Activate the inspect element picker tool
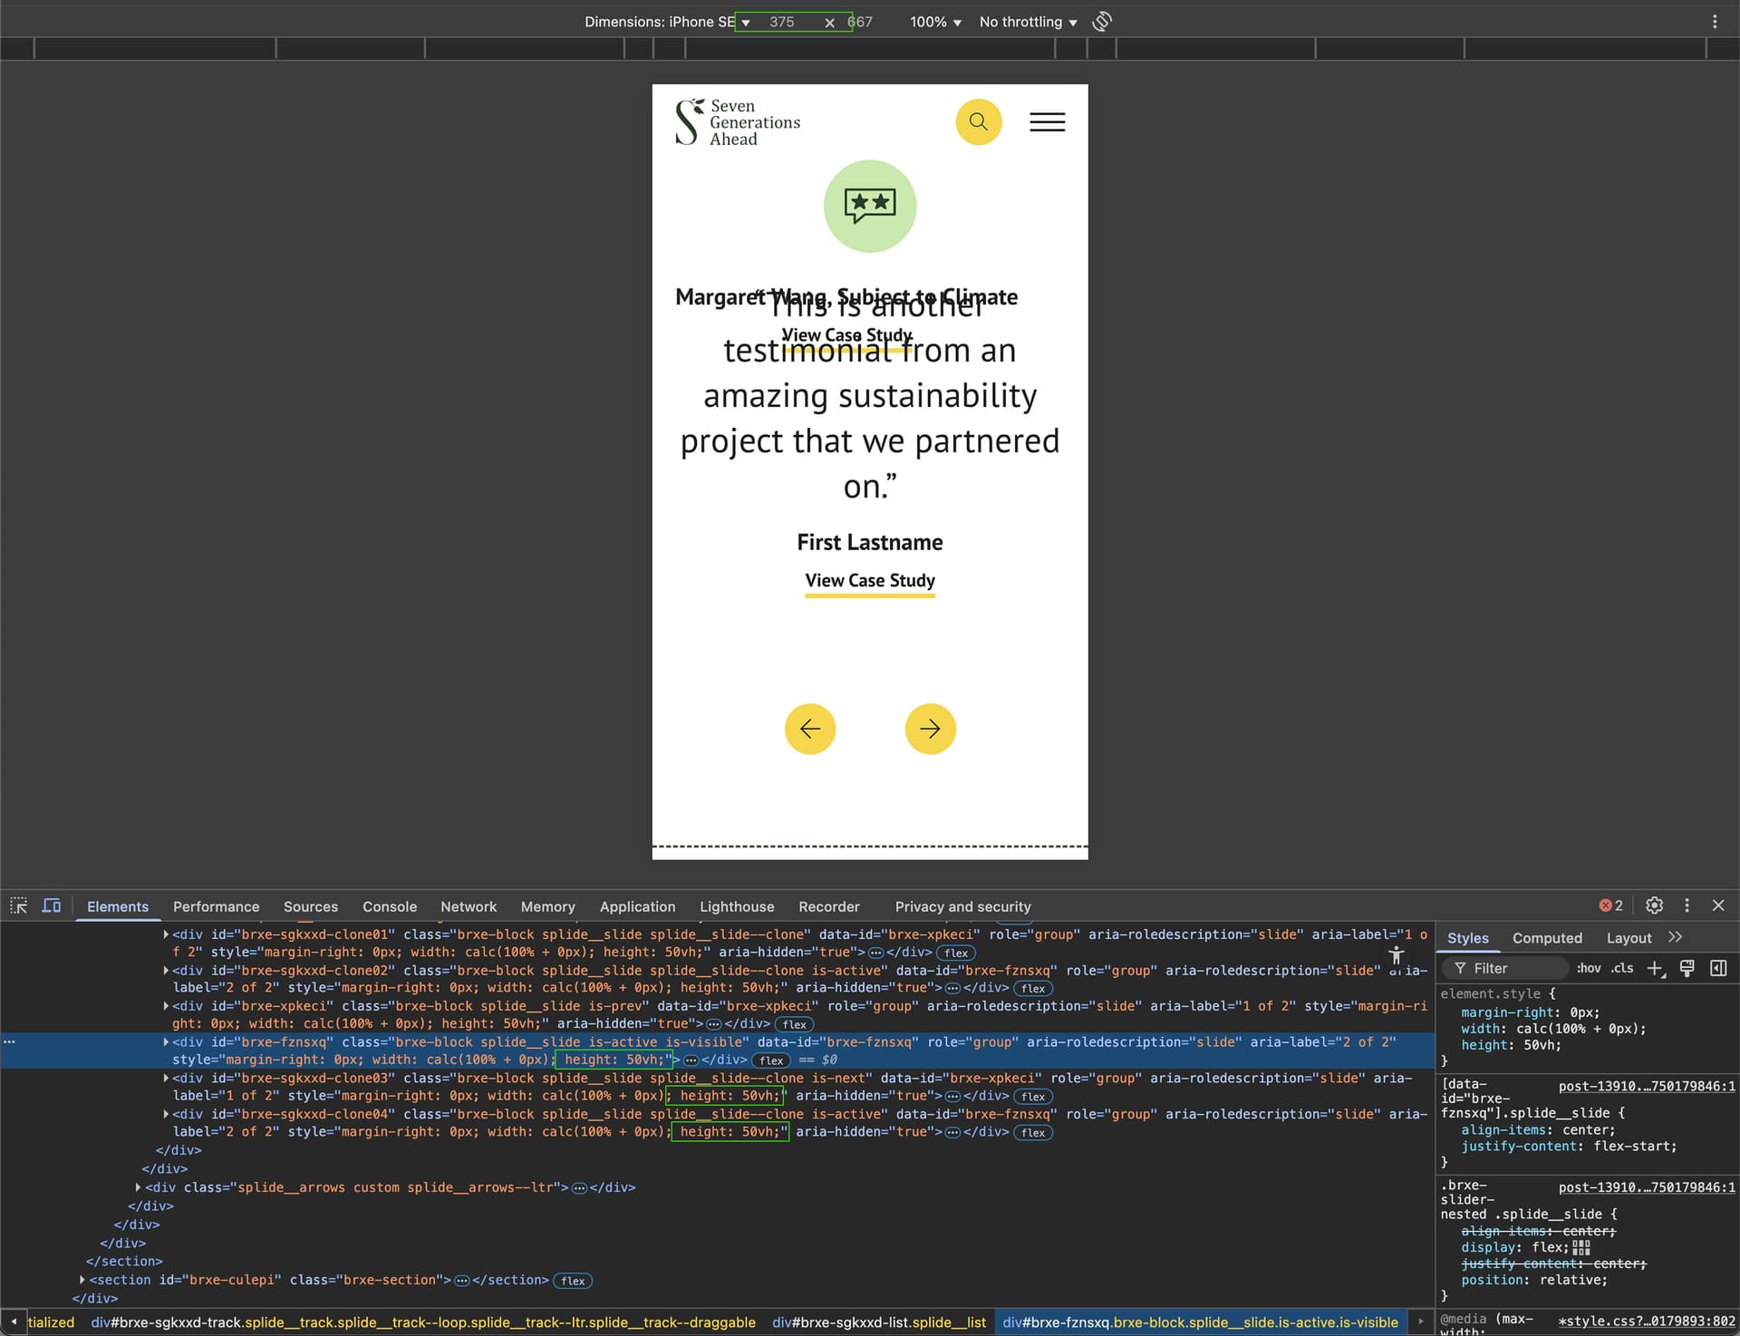 [x=19, y=905]
